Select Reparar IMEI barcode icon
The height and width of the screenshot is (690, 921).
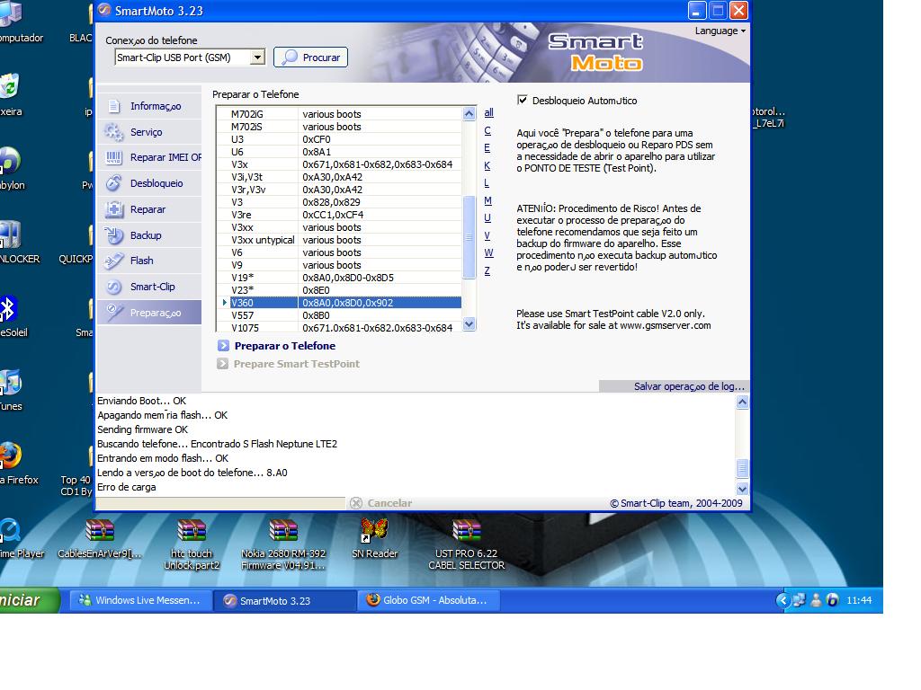point(114,157)
